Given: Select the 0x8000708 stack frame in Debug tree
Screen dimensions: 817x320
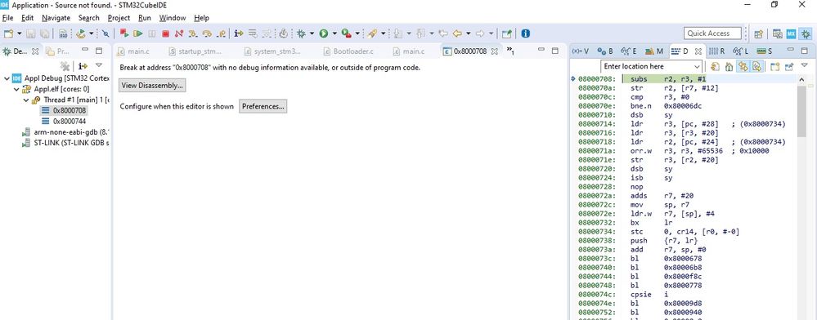Looking at the screenshot, I should (64, 110).
